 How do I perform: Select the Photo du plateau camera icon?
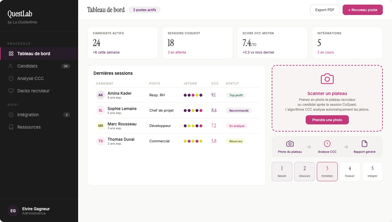tap(290, 143)
